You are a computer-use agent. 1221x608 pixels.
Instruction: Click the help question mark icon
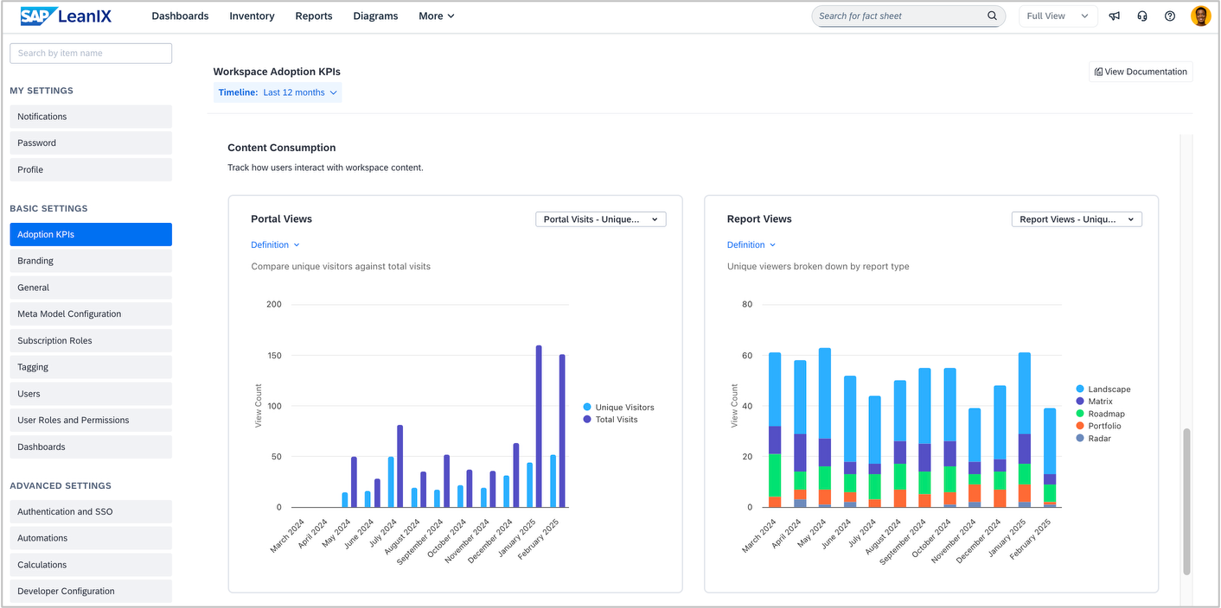coord(1170,16)
